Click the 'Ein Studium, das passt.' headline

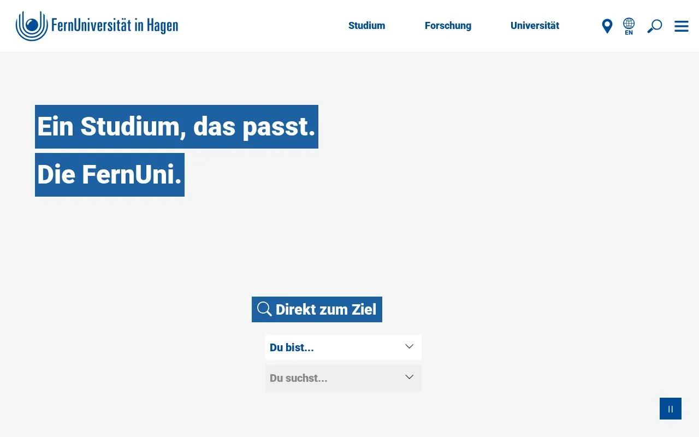(176, 127)
